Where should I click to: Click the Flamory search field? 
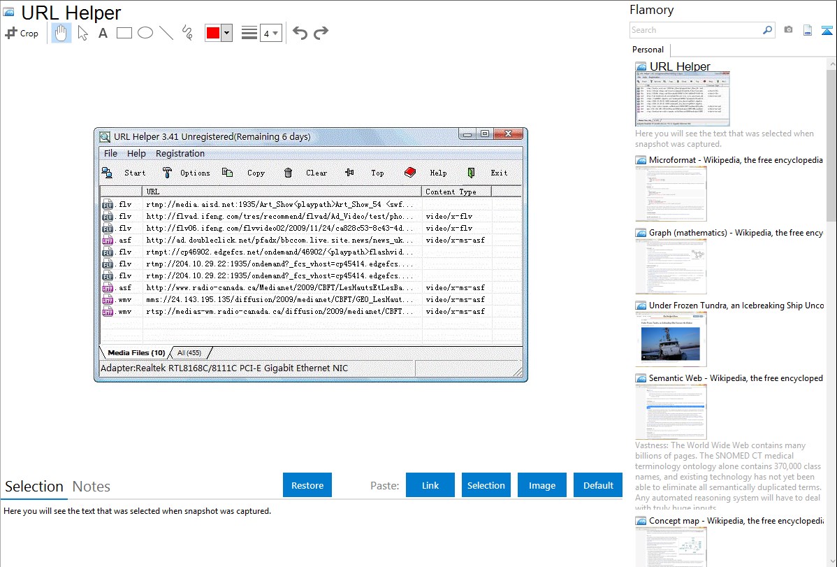[x=696, y=30]
